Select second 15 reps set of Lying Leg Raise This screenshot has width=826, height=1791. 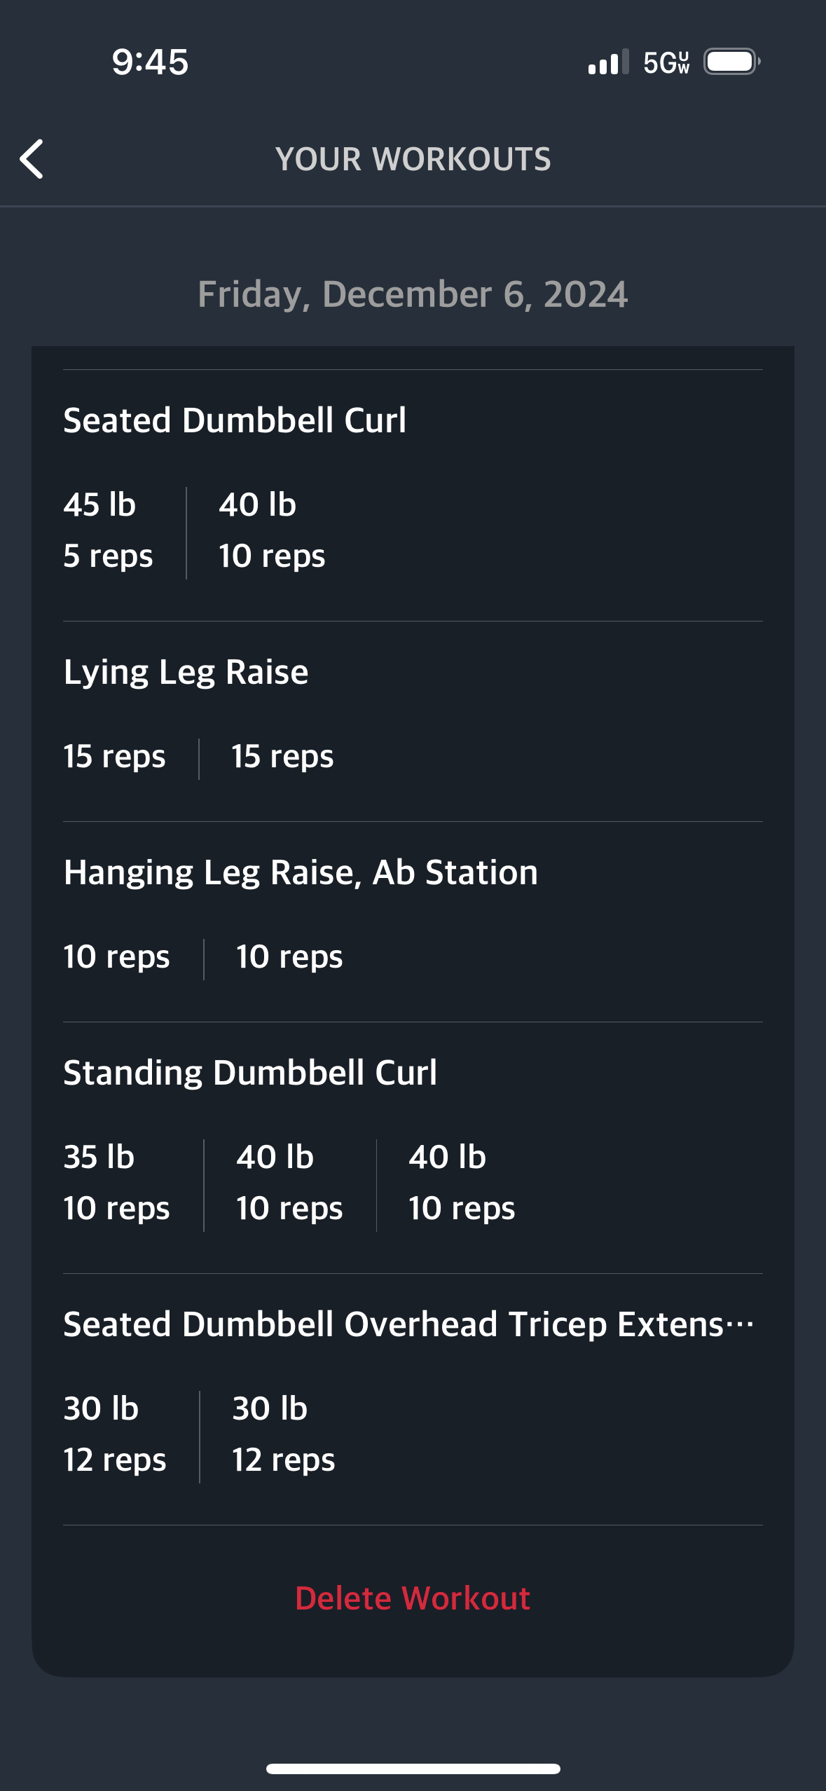pyautogui.click(x=283, y=757)
